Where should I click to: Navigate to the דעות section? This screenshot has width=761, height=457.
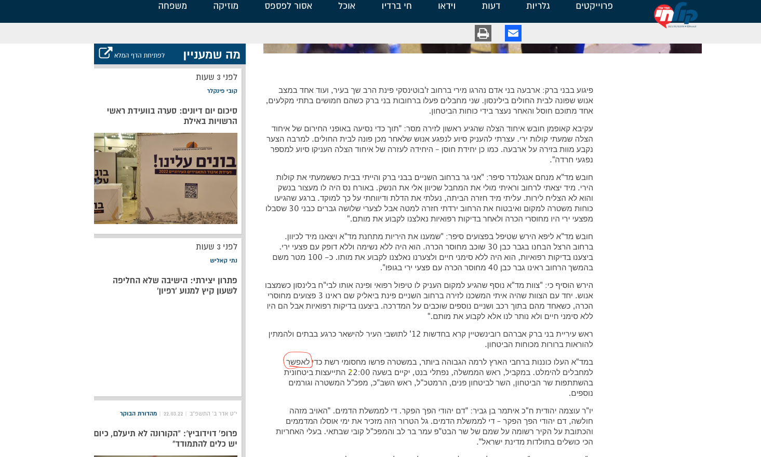tap(491, 6)
